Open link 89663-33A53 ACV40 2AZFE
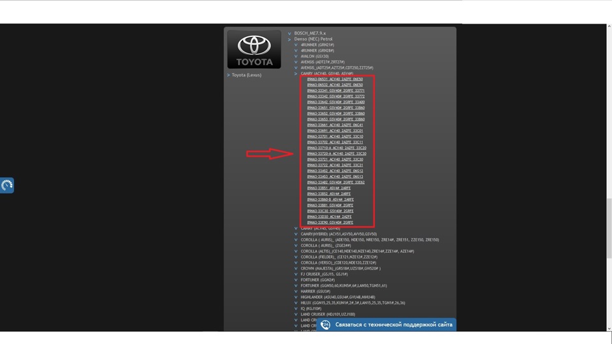This screenshot has width=612, height=344. [x=335, y=176]
